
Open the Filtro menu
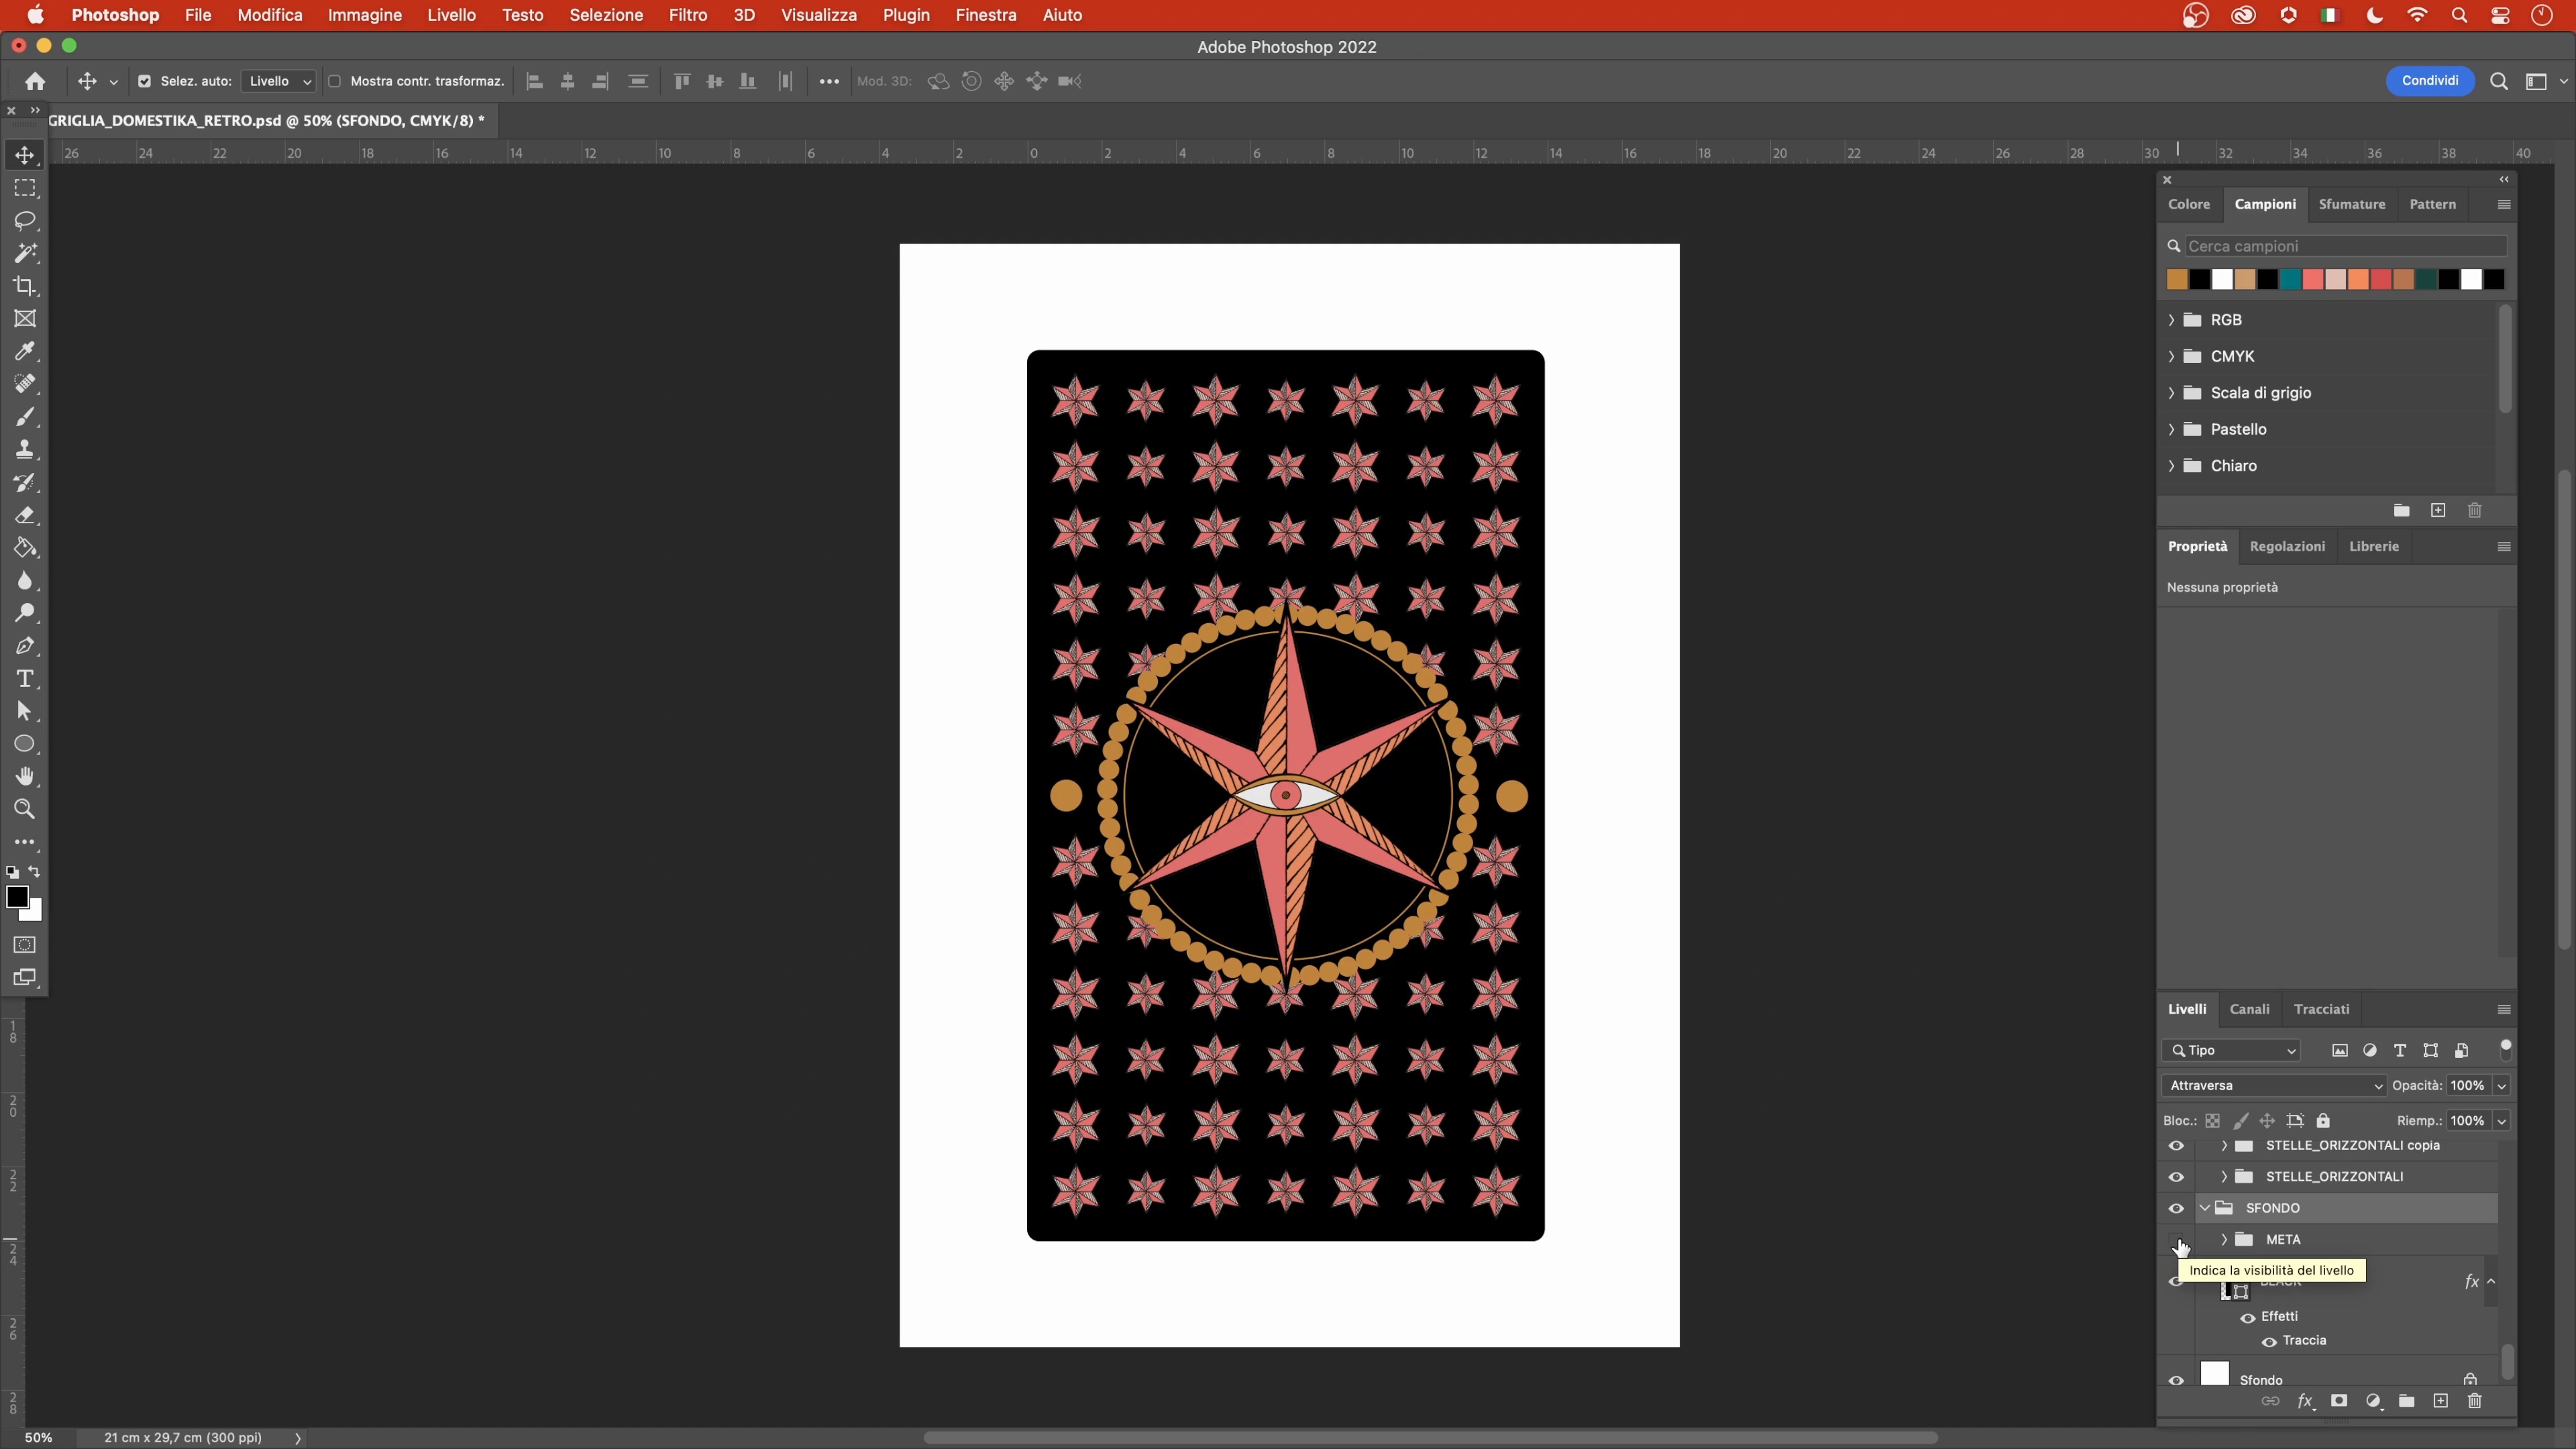coord(687,15)
